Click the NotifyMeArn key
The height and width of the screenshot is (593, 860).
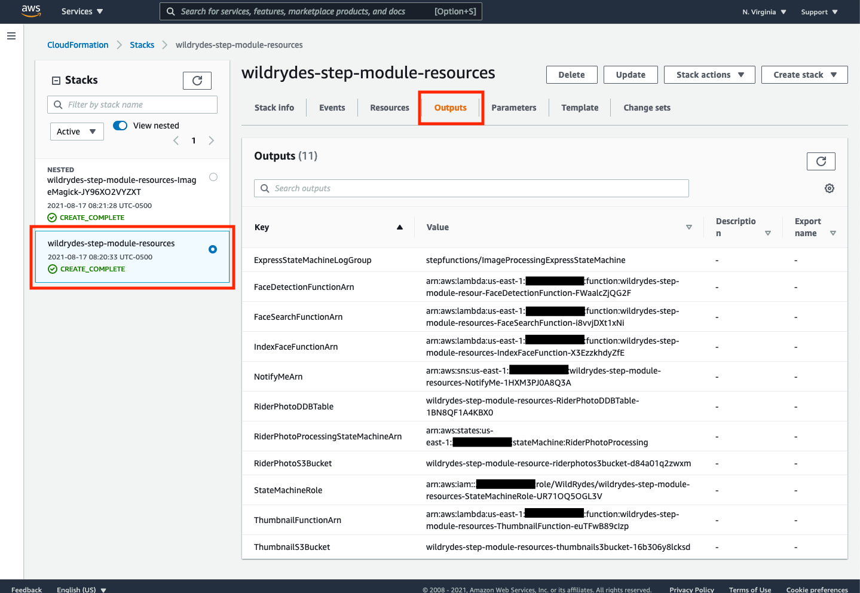click(x=278, y=377)
